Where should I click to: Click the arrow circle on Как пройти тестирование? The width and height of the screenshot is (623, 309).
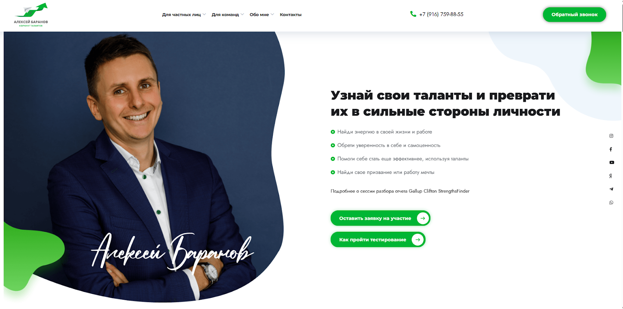[x=417, y=240]
